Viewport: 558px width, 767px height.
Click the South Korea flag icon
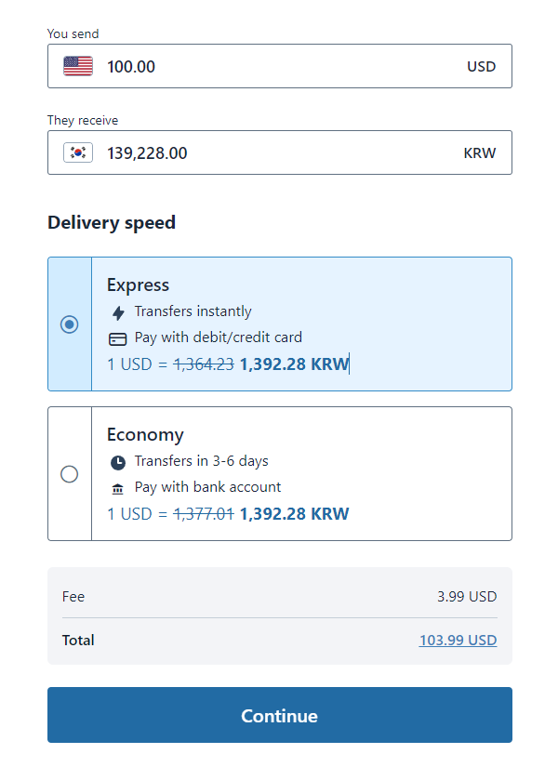point(78,152)
